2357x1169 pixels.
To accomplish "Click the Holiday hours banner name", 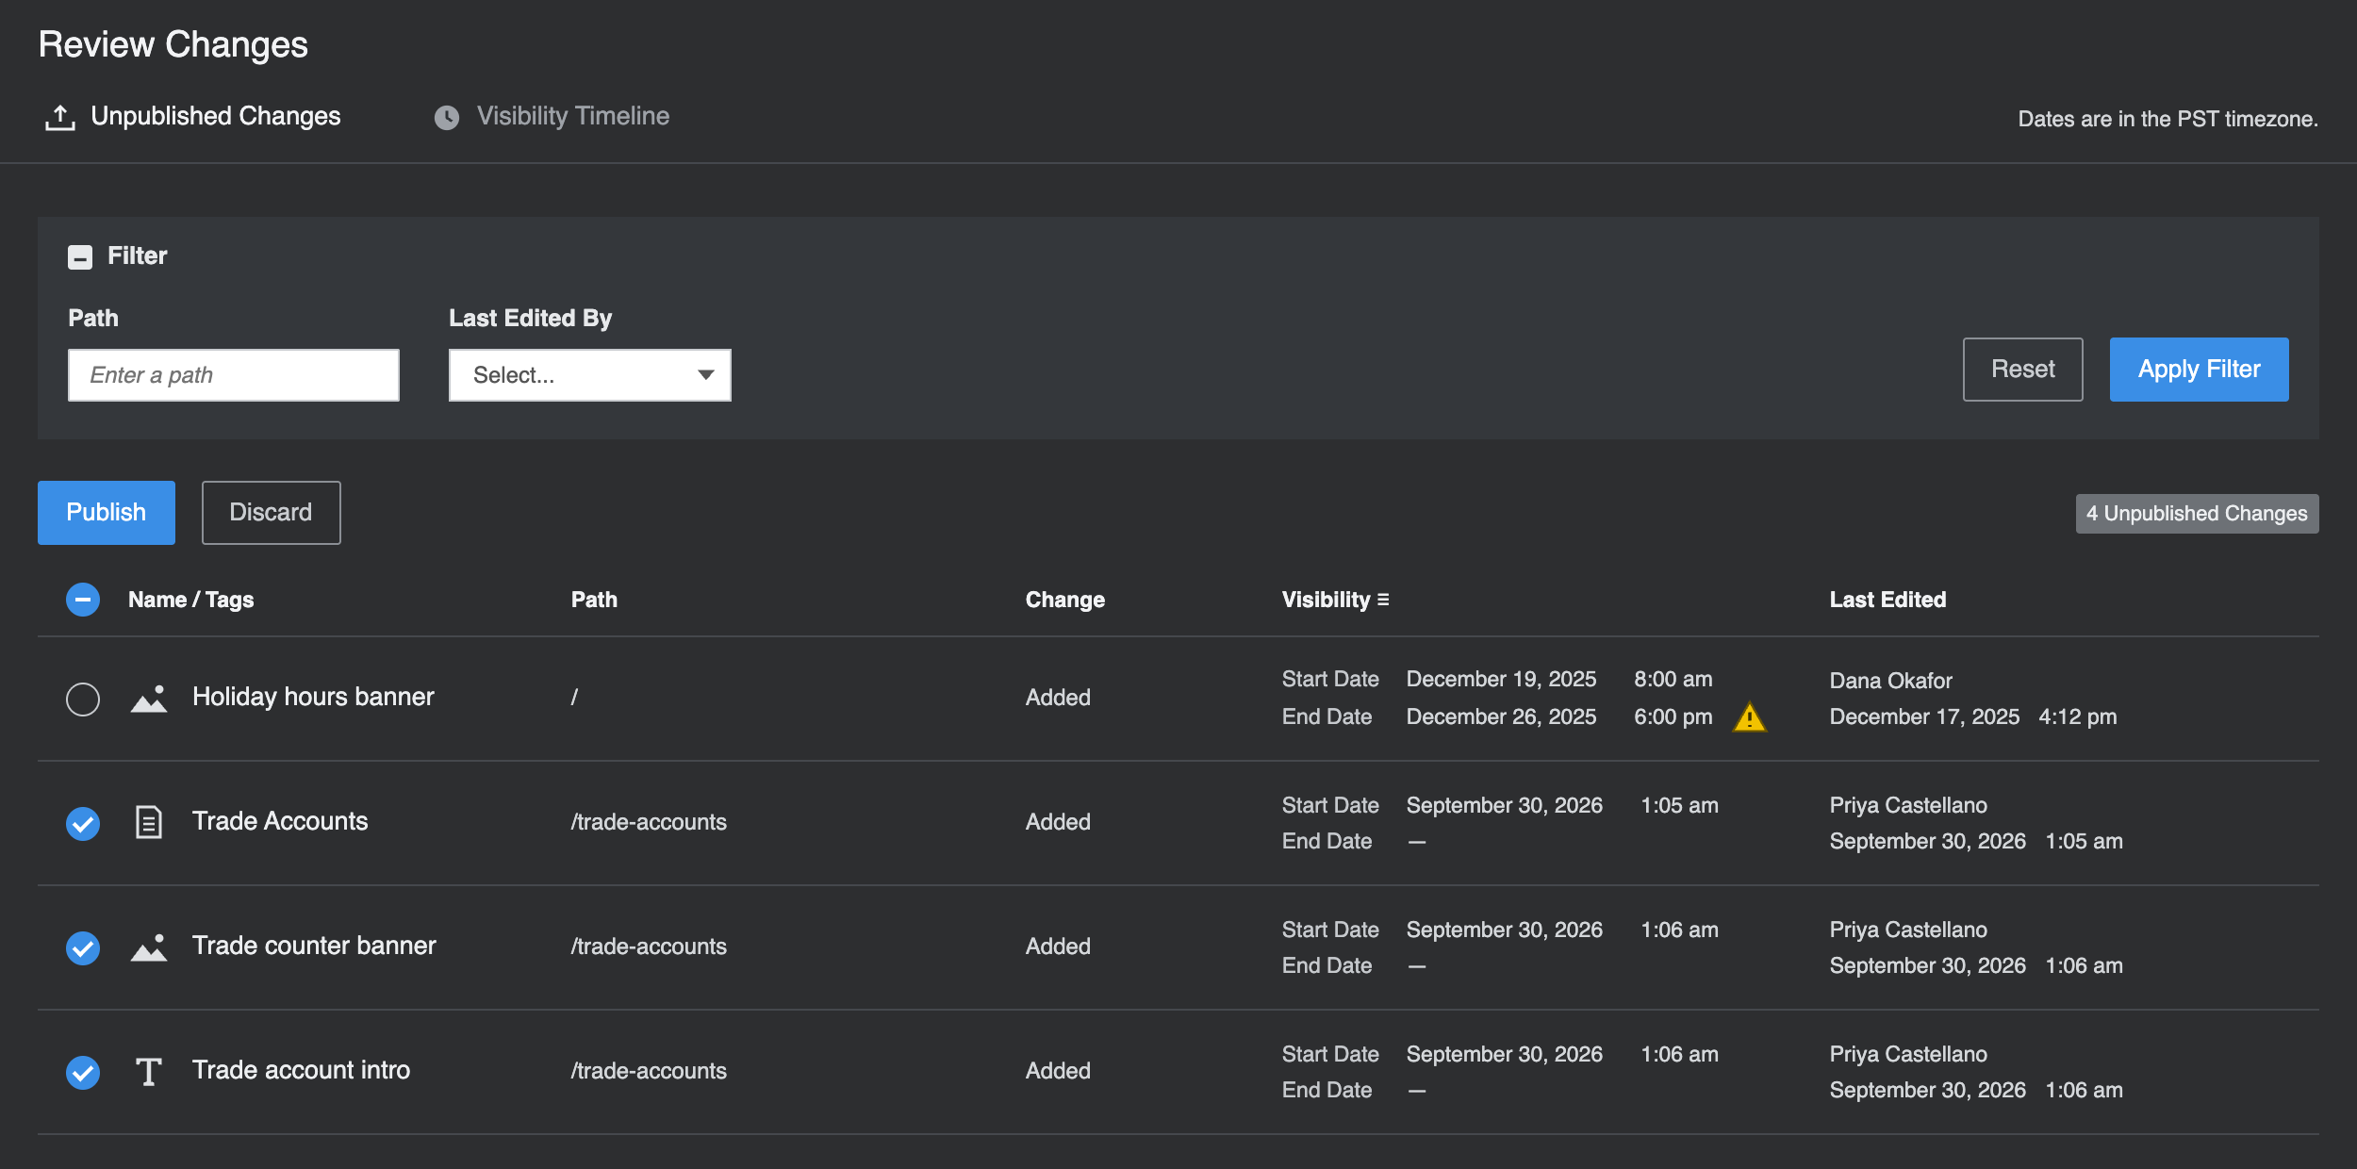I will coord(313,697).
